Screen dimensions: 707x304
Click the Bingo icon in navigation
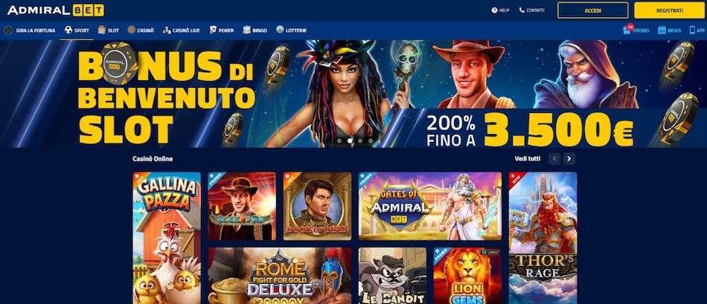(x=246, y=30)
